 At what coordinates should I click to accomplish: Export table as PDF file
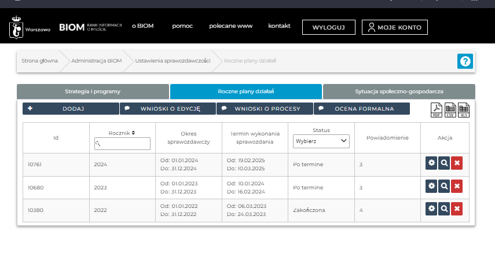pyautogui.click(x=436, y=109)
